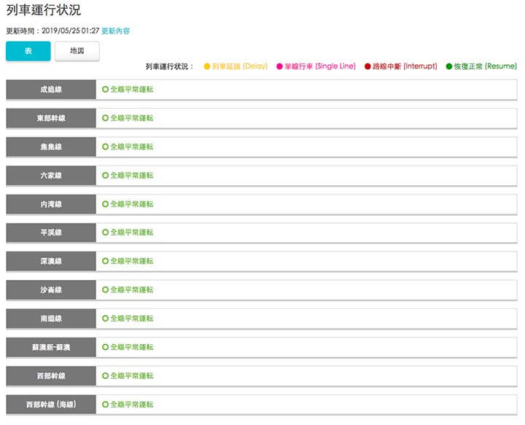Select the 東部幹線 line header
The height and width of the screenshot is (425, 525).
pyautogui.click(x=51, y=118)
